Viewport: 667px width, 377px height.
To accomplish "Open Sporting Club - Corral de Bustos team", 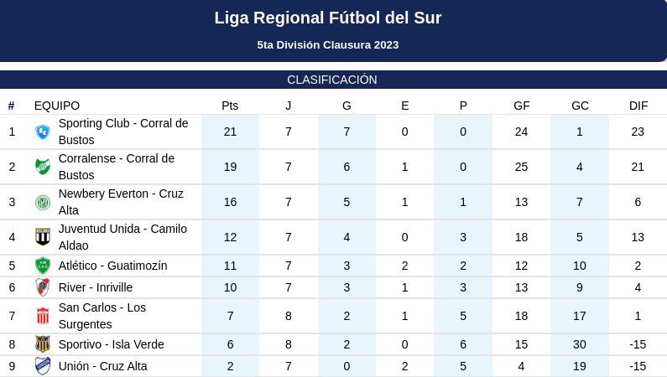I will click(x=123, y=132).
